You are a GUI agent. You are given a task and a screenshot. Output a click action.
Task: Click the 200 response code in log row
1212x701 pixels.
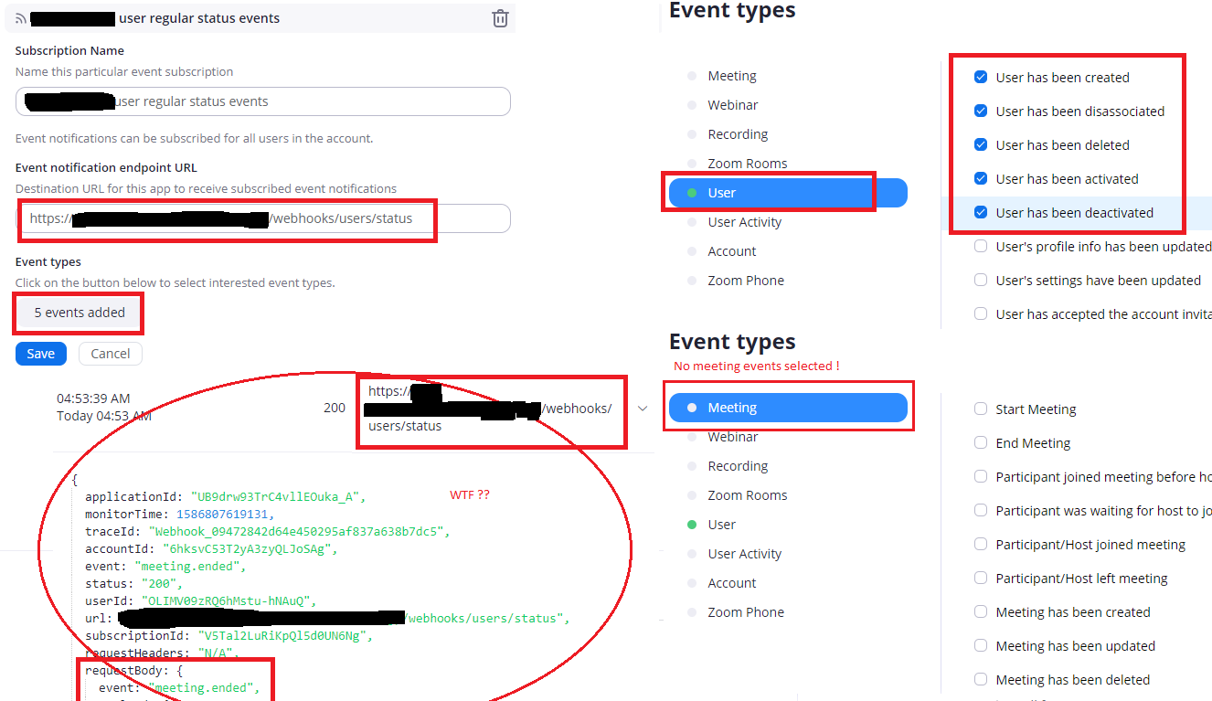[x=335, y=408]
